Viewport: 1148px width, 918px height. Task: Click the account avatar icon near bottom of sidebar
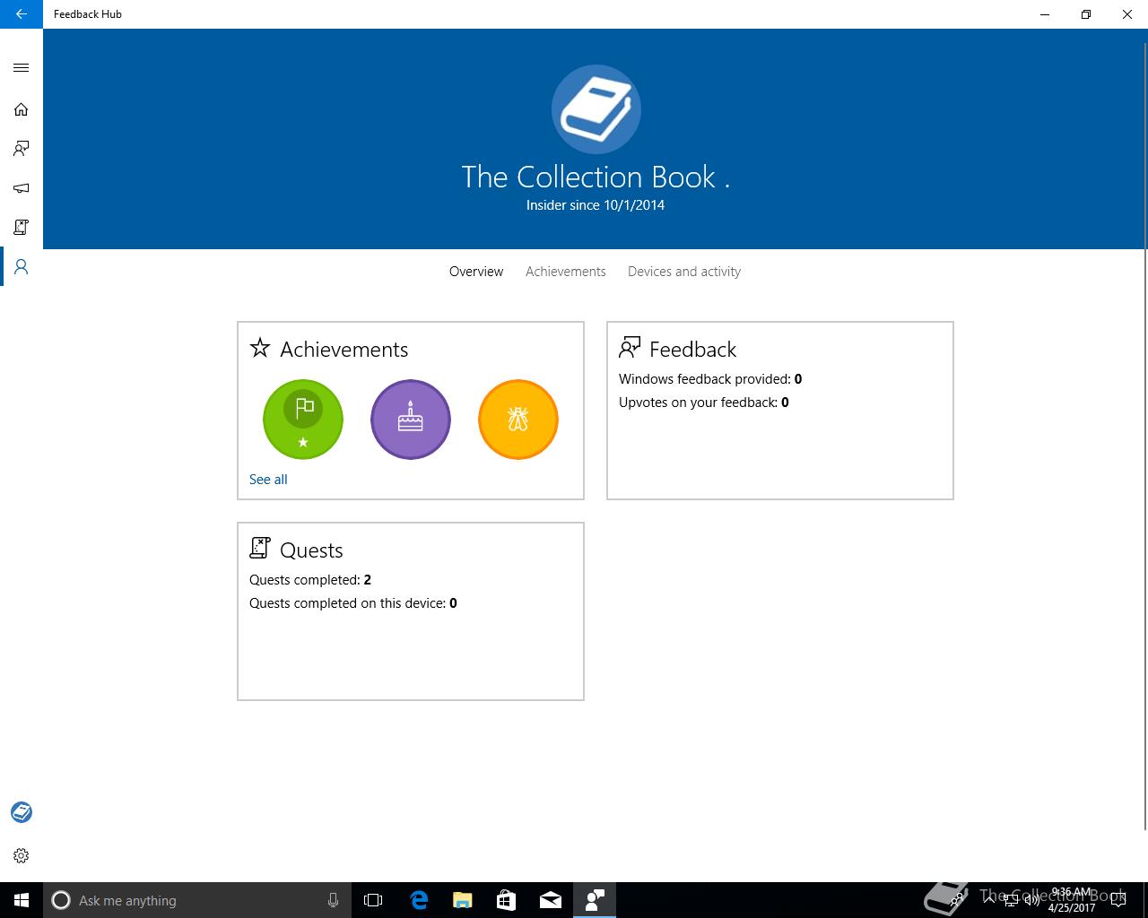(22, 812)
